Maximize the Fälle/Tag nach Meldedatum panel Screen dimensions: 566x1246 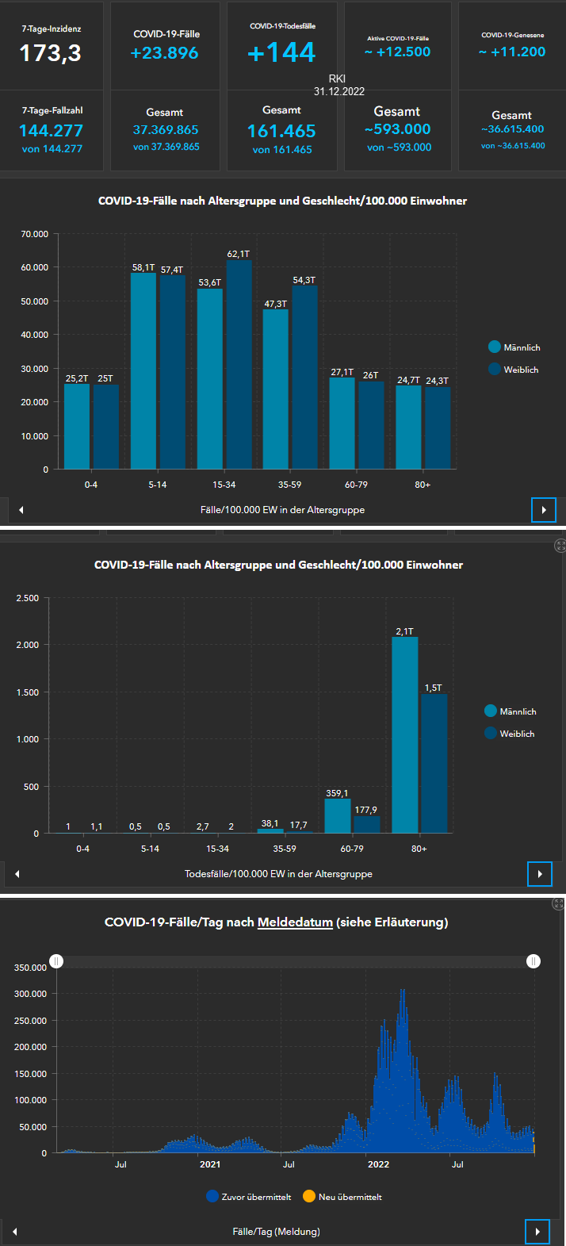pos(560,904)
